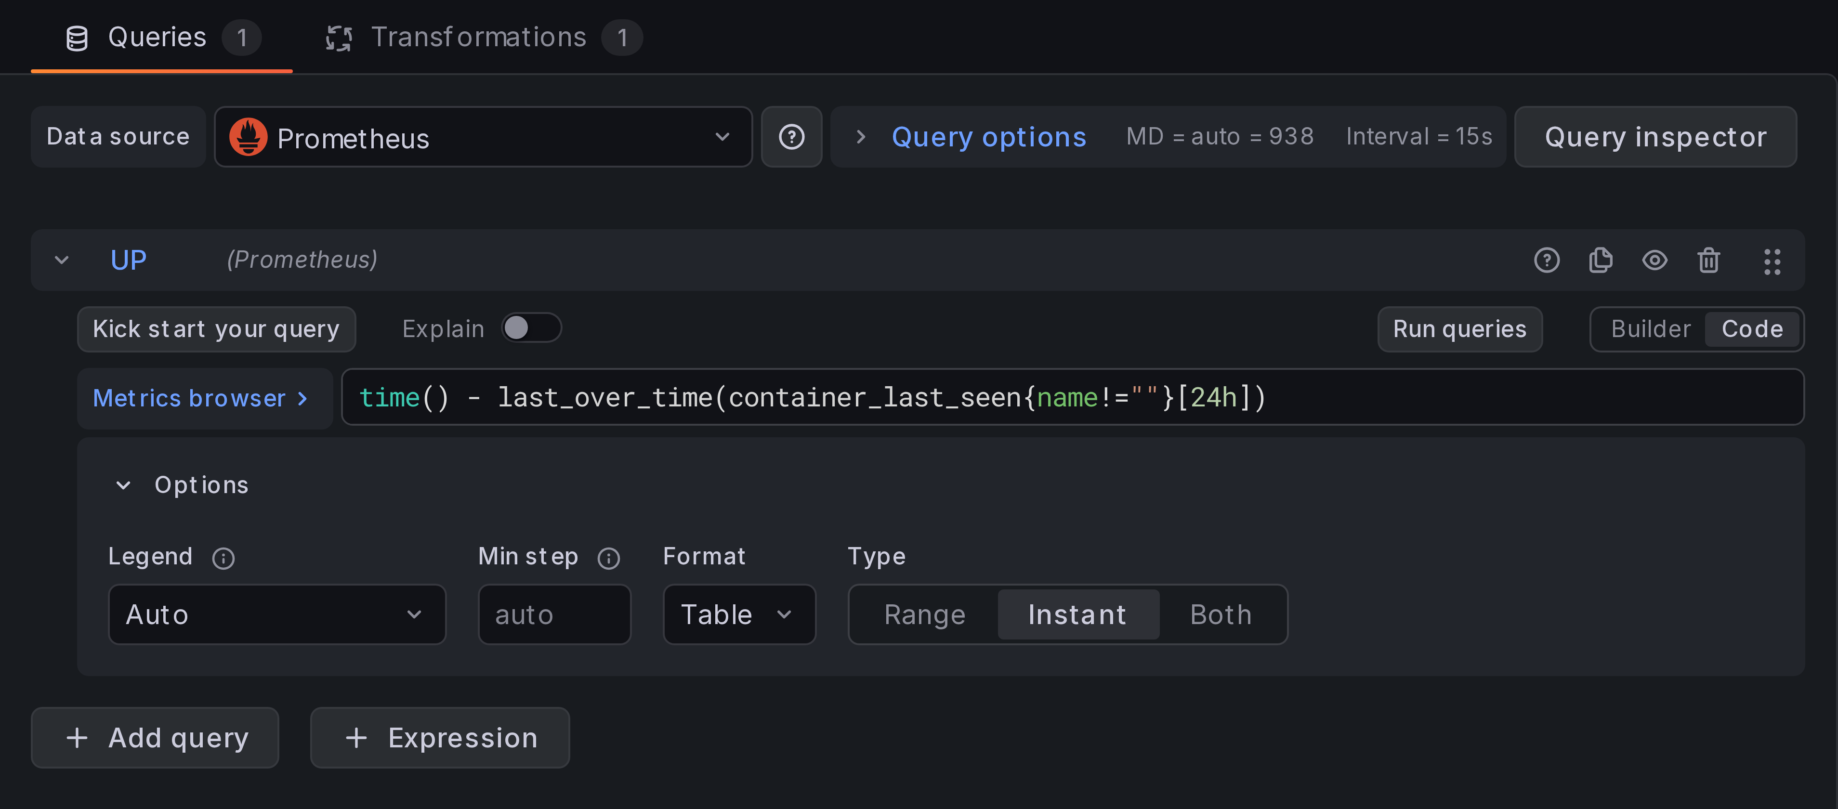This screenshot has height=809, width=1838.
Task: Open the Format Table dropdown
Action: pyautogui.click(x=739, y=615)
